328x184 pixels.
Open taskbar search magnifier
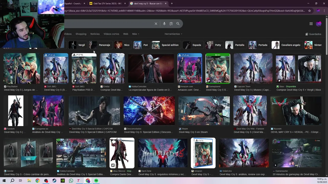(12, 181)
